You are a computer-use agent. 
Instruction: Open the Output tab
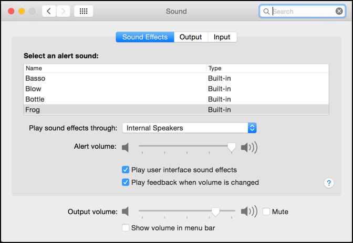pos(191,37)
